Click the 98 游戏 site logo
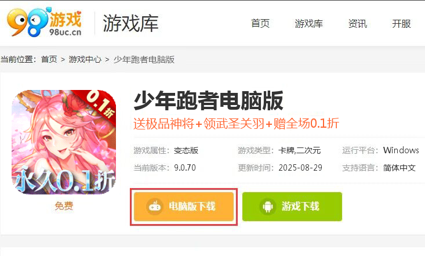The width and height of the screenshot is (425, 256). 45,22
